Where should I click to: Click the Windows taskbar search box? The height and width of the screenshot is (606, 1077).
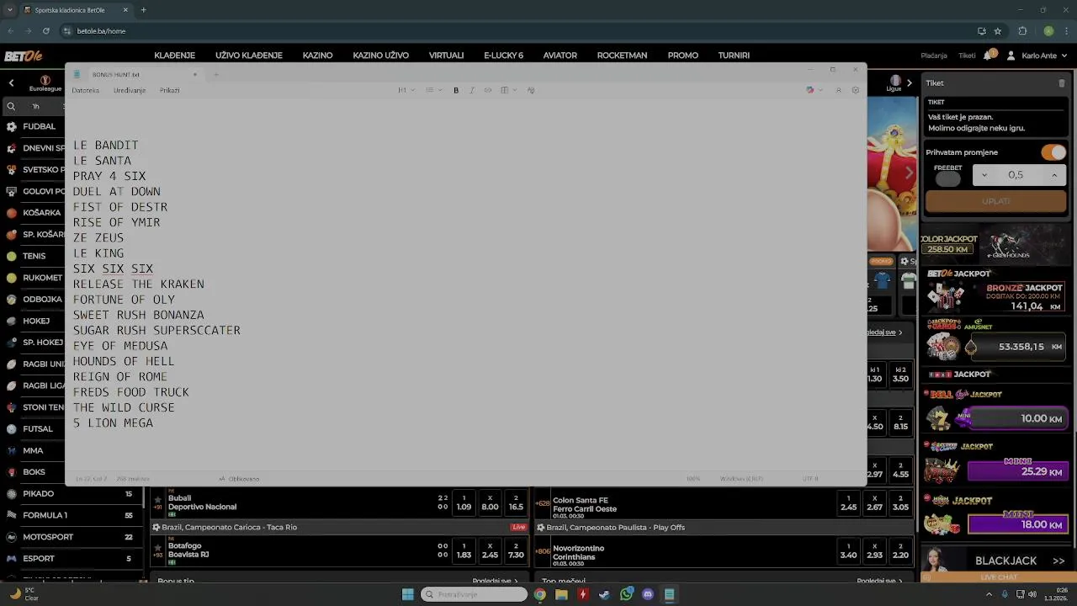click(474, 594)
